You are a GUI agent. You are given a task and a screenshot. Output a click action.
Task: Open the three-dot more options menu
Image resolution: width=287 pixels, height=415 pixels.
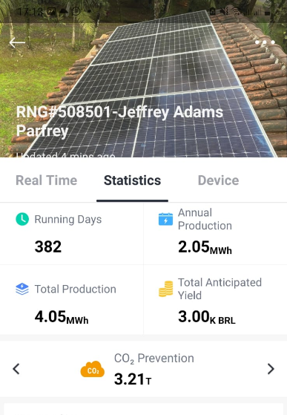click(265, 42)
